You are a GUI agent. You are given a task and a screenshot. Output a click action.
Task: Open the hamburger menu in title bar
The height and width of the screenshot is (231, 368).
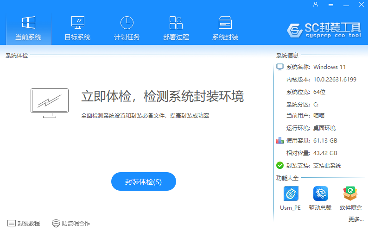coord(331,5)
